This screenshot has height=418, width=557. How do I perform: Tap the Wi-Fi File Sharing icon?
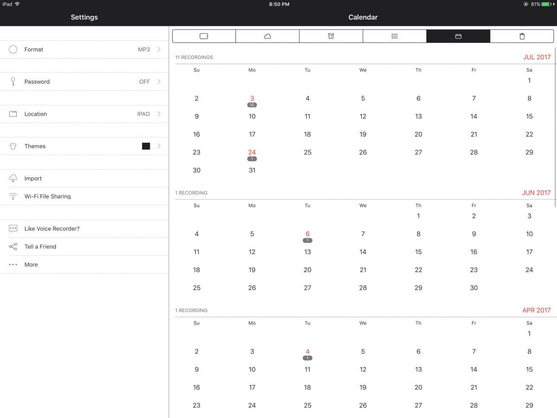click(x=13, y=196)
